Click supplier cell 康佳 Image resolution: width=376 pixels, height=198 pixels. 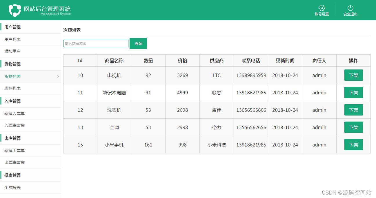pyautogui.click(x=217, y=110)
